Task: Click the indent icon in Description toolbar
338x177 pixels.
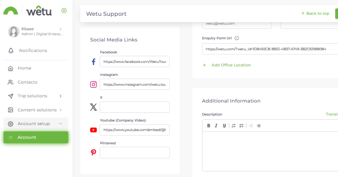Action: click(x=259, y=126)
